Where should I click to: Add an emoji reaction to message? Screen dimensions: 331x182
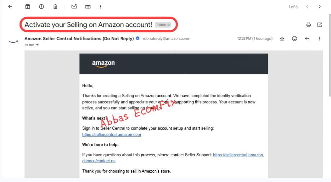point(295,39)
